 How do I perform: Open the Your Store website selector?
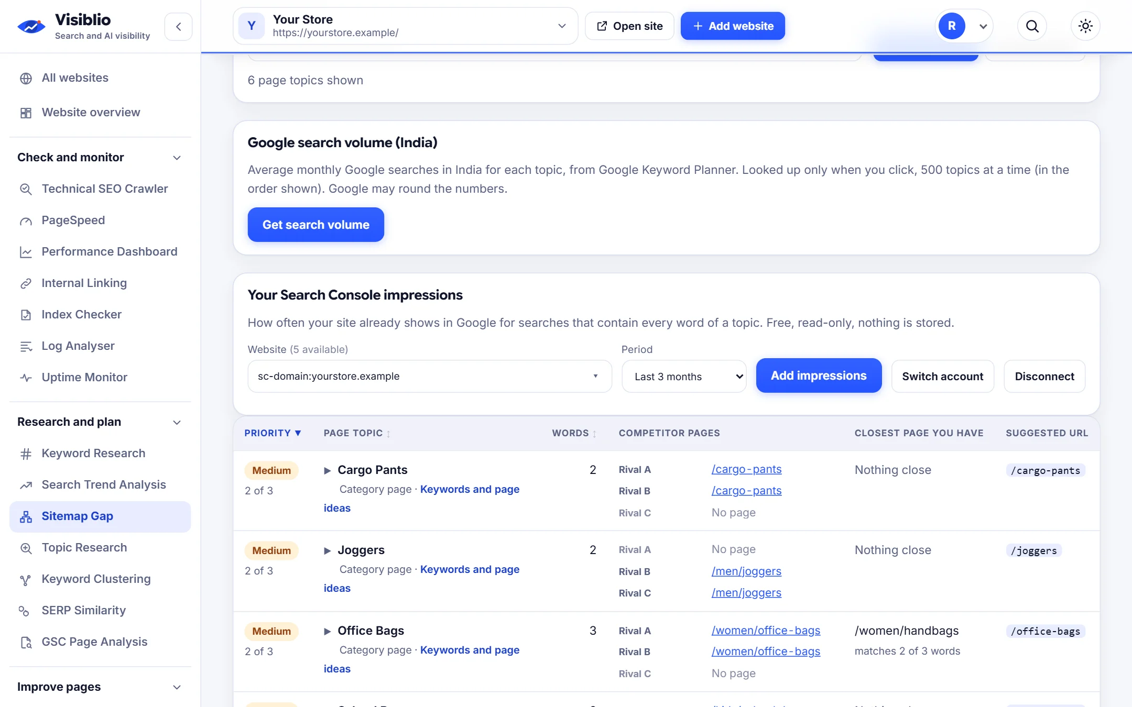click(x=405, y=26)
